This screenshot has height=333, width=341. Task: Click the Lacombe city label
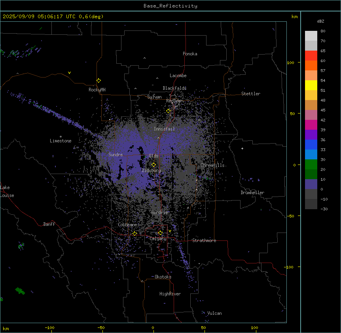(x=178, y=76)
